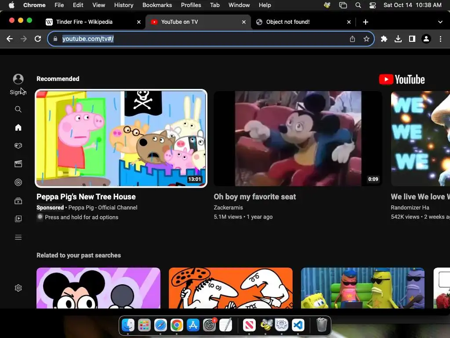Play Oh boy my favorite seat thumbnail
The image size is (450, 338).
298,139
